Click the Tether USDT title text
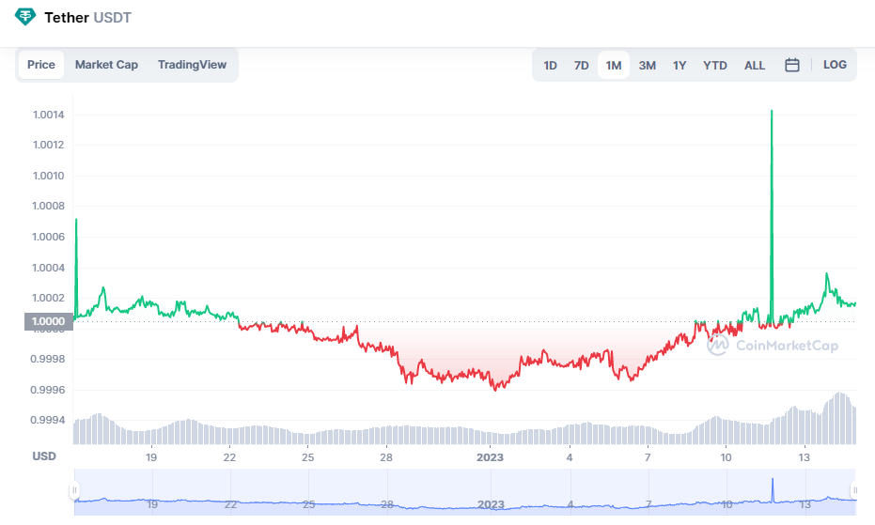 (x=87, y=18)
